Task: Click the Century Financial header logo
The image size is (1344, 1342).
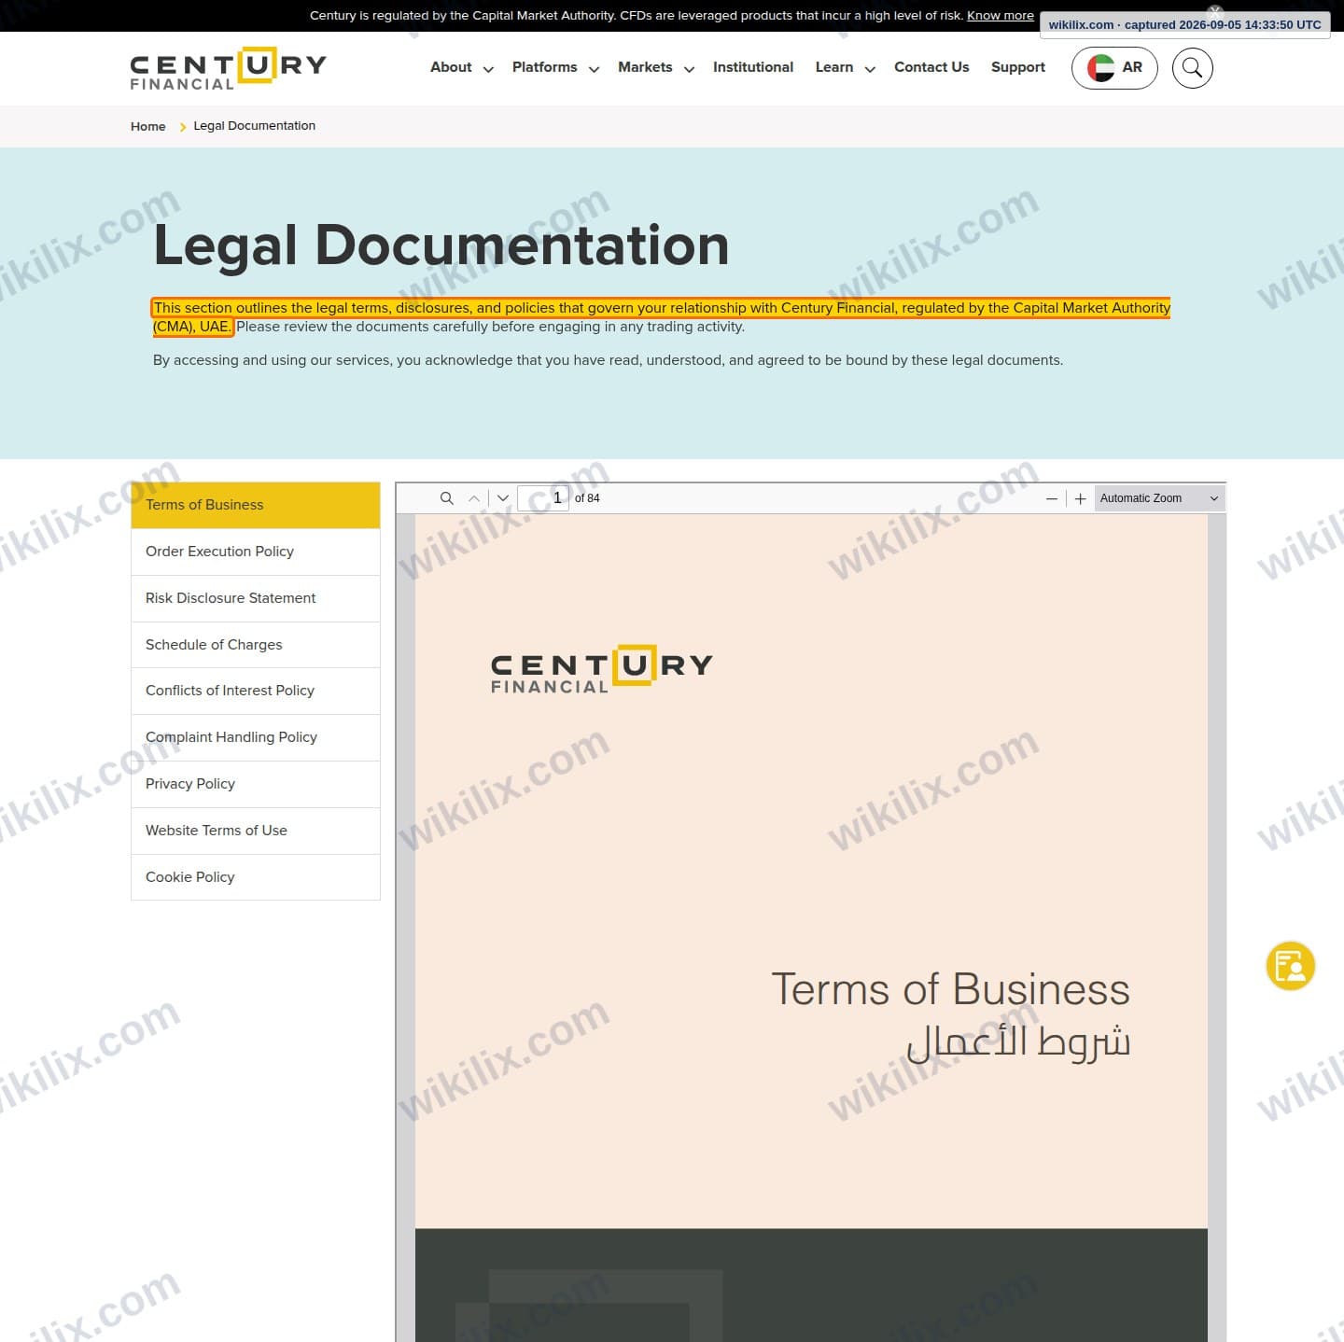Action: pos(229,68)
